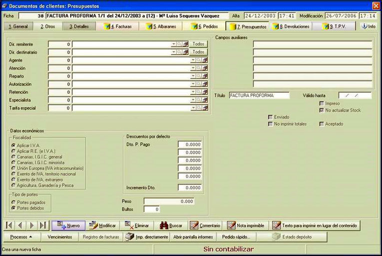Open Info with the i icon
Image resolution: width=382 pixels, height=256 pixels.
coord(369,26)
